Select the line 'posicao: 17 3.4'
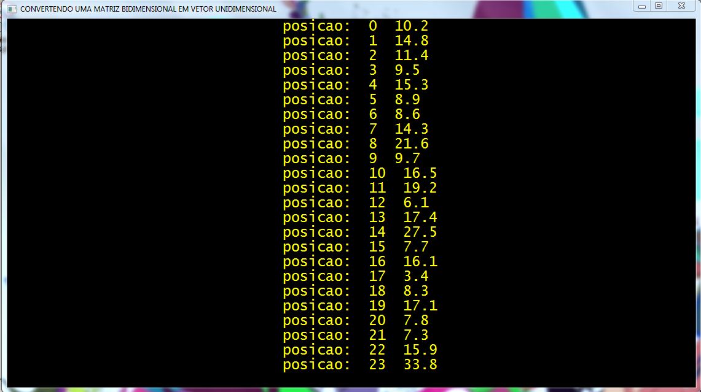 [x=356, y=277]
